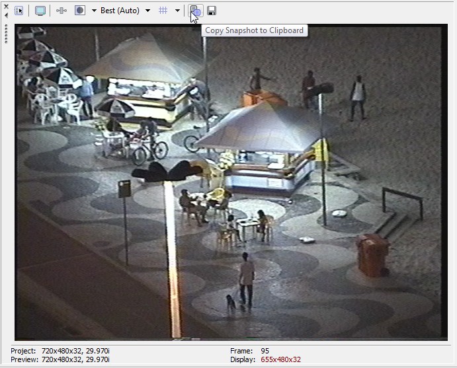Click Copy Snapshot to Clipboard icon
457x368 pixels.
tap(196, 11)
